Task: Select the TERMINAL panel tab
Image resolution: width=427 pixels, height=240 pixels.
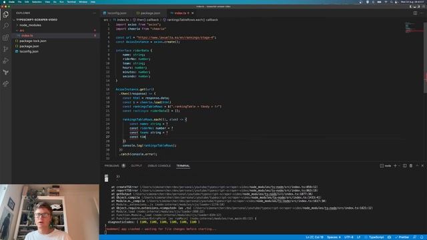Action: point(183,166)
